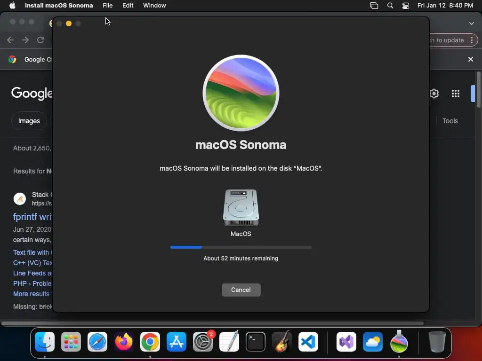The image size is (482, 361).
Task: Reload the page in Chrome
Action: (x=40, y=40)
